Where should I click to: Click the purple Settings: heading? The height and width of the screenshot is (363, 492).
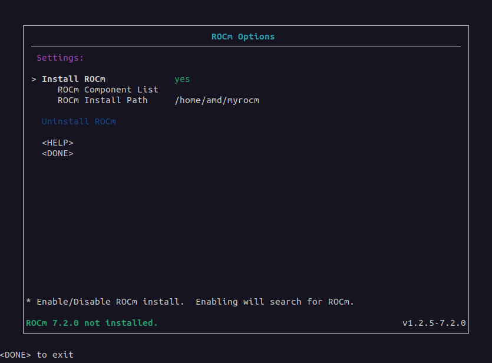click(x=60, y=58)
